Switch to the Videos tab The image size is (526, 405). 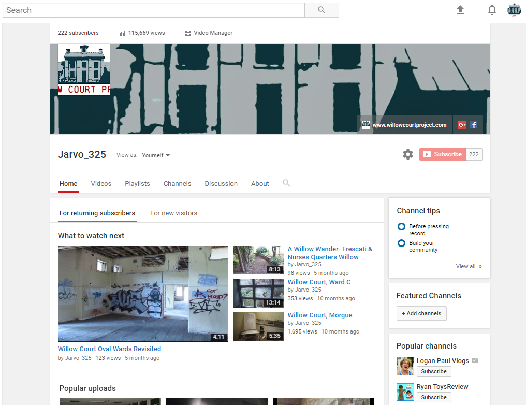(x=101, y=184)
